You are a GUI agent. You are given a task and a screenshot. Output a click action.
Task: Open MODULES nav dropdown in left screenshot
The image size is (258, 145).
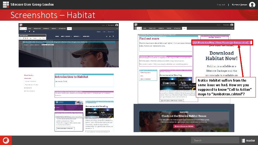77,36
